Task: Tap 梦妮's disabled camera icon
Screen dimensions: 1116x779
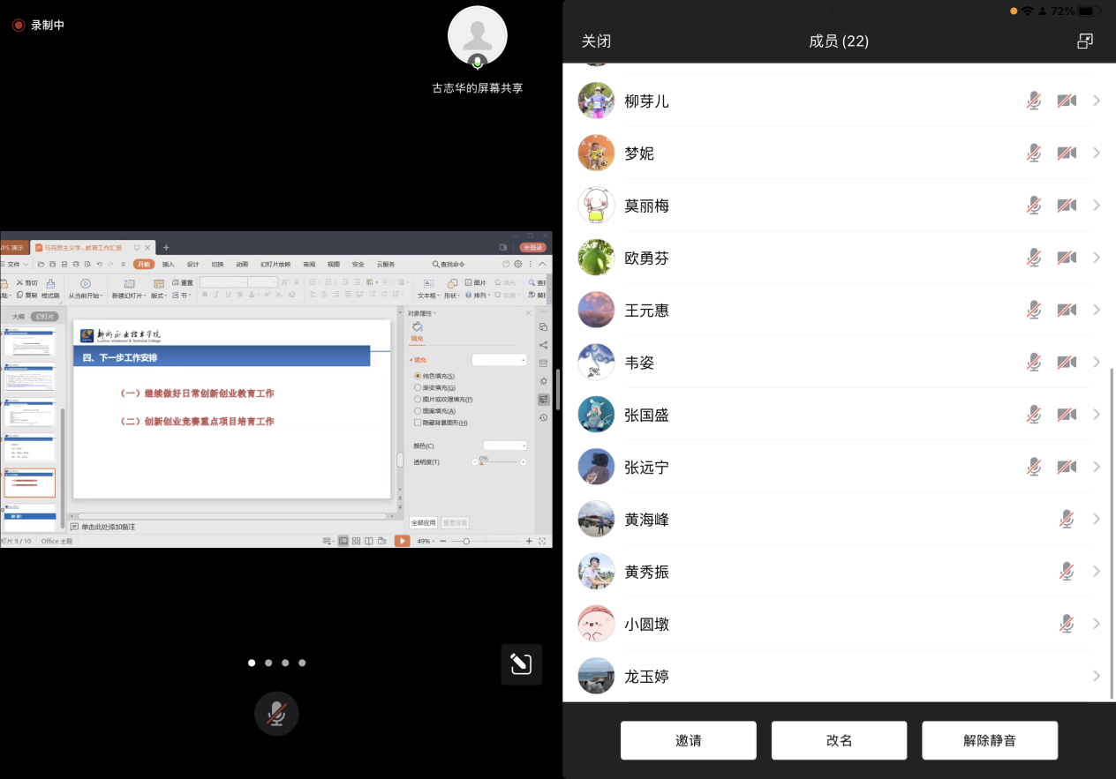Action: coord(1067,154)
